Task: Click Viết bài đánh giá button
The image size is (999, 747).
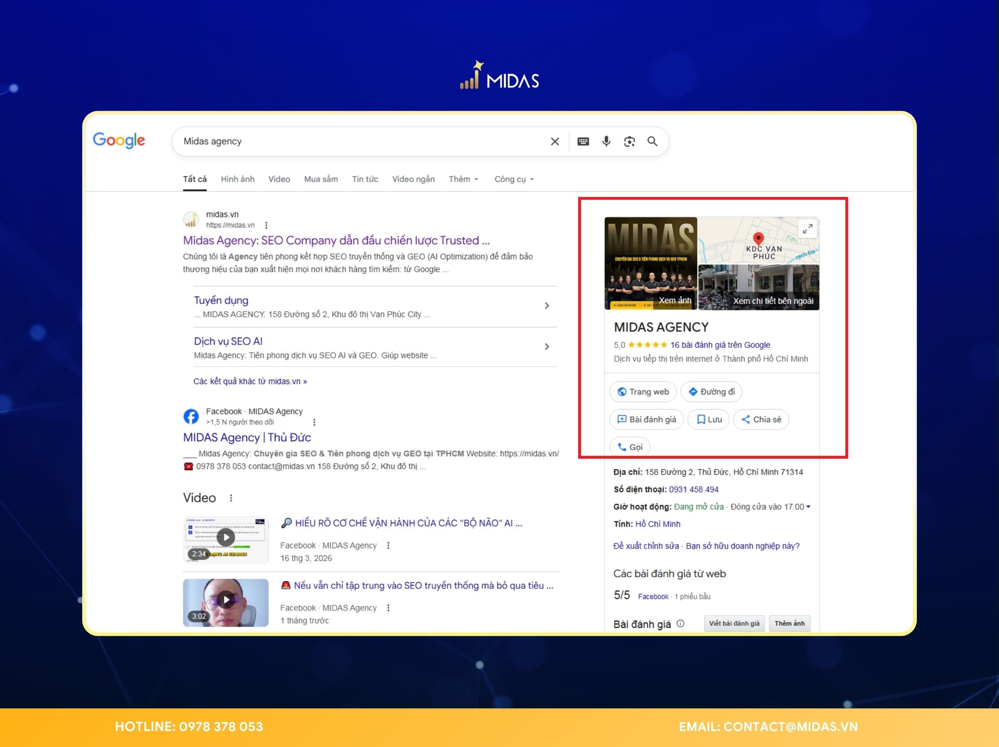Action: 734,623
